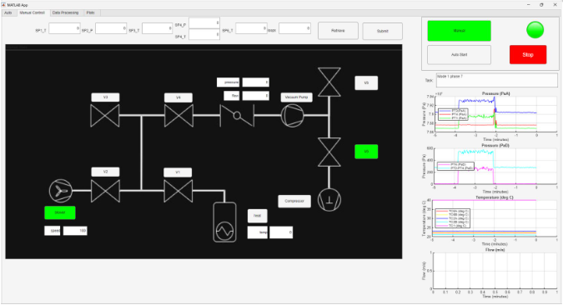
Task: Toggle the V1 valve button
Action: 178,172
